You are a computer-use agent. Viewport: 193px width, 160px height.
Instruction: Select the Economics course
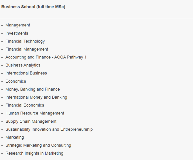pyautogui.click(x=16, y=81)
